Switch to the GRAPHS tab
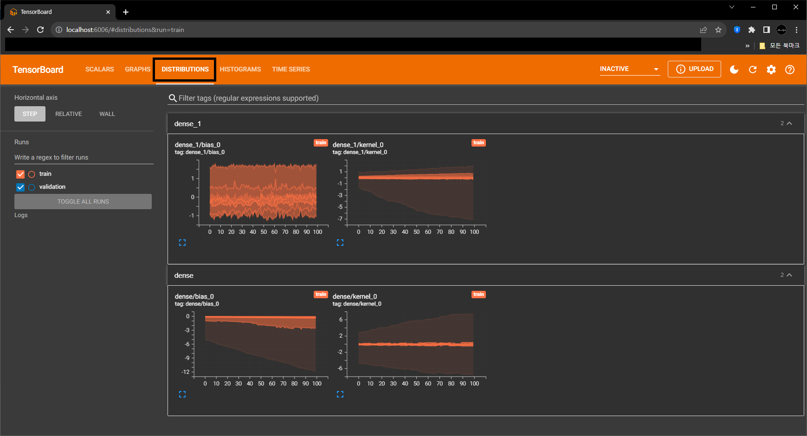Viewport: 807px width, 436px height. (137, 69)
